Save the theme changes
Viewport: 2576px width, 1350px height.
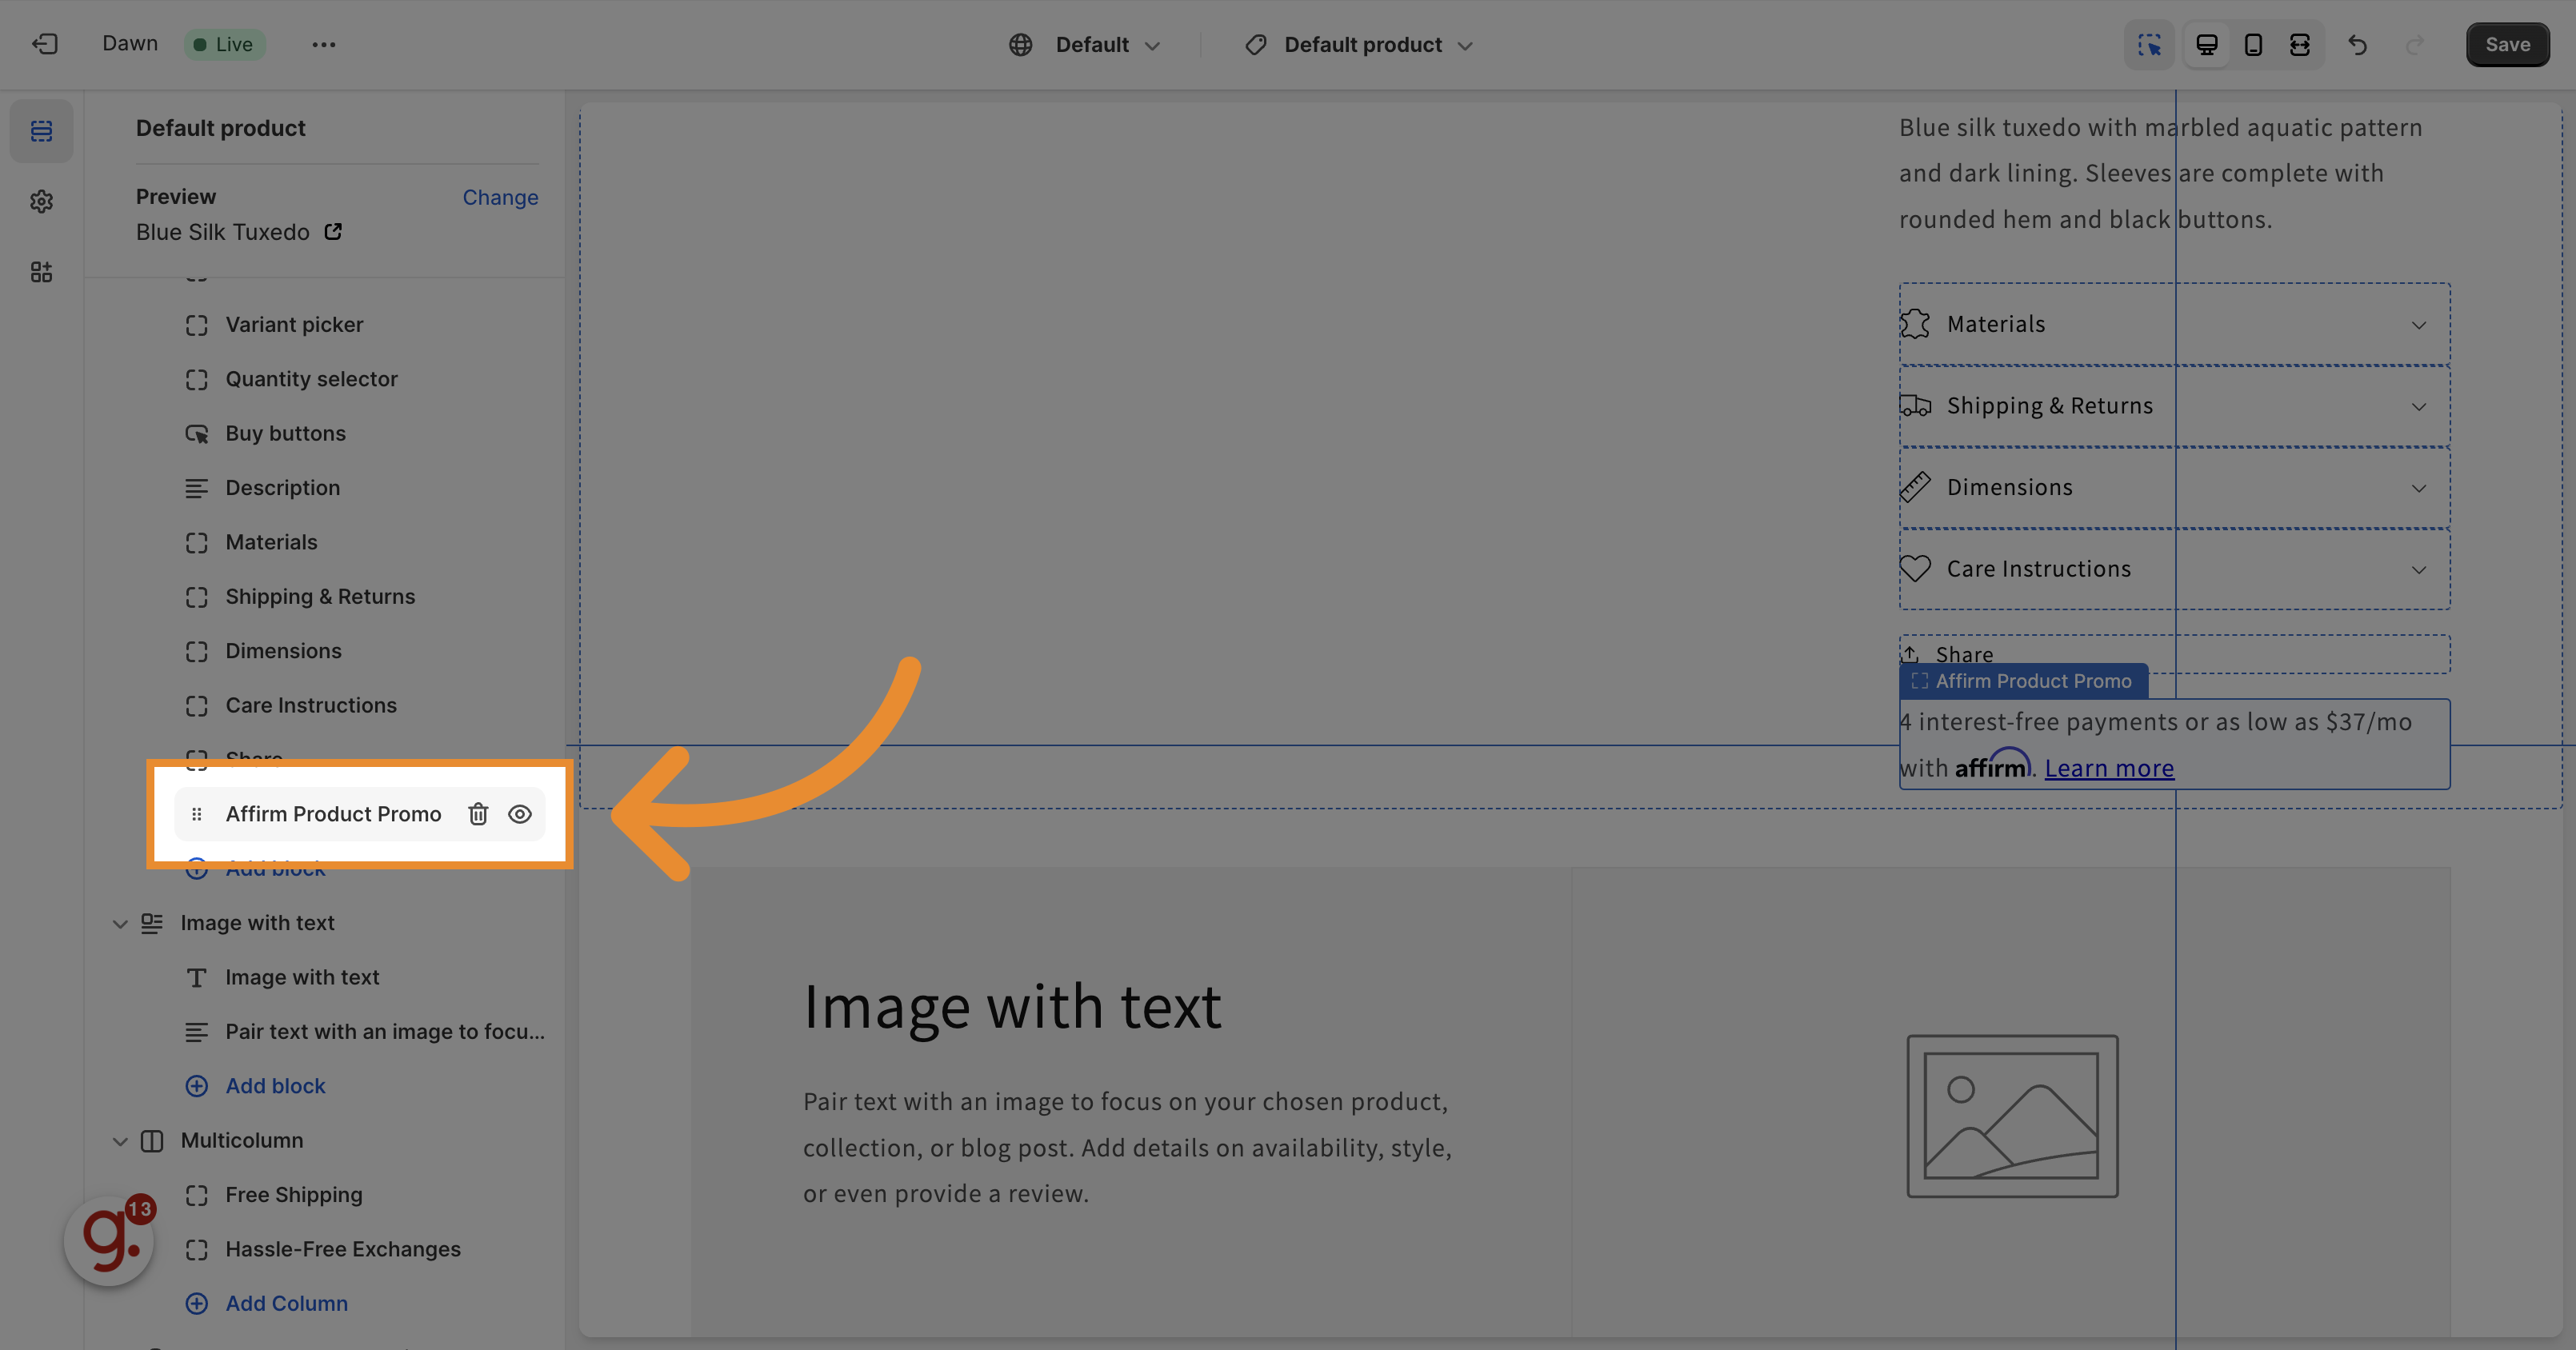pos(2507,44)
